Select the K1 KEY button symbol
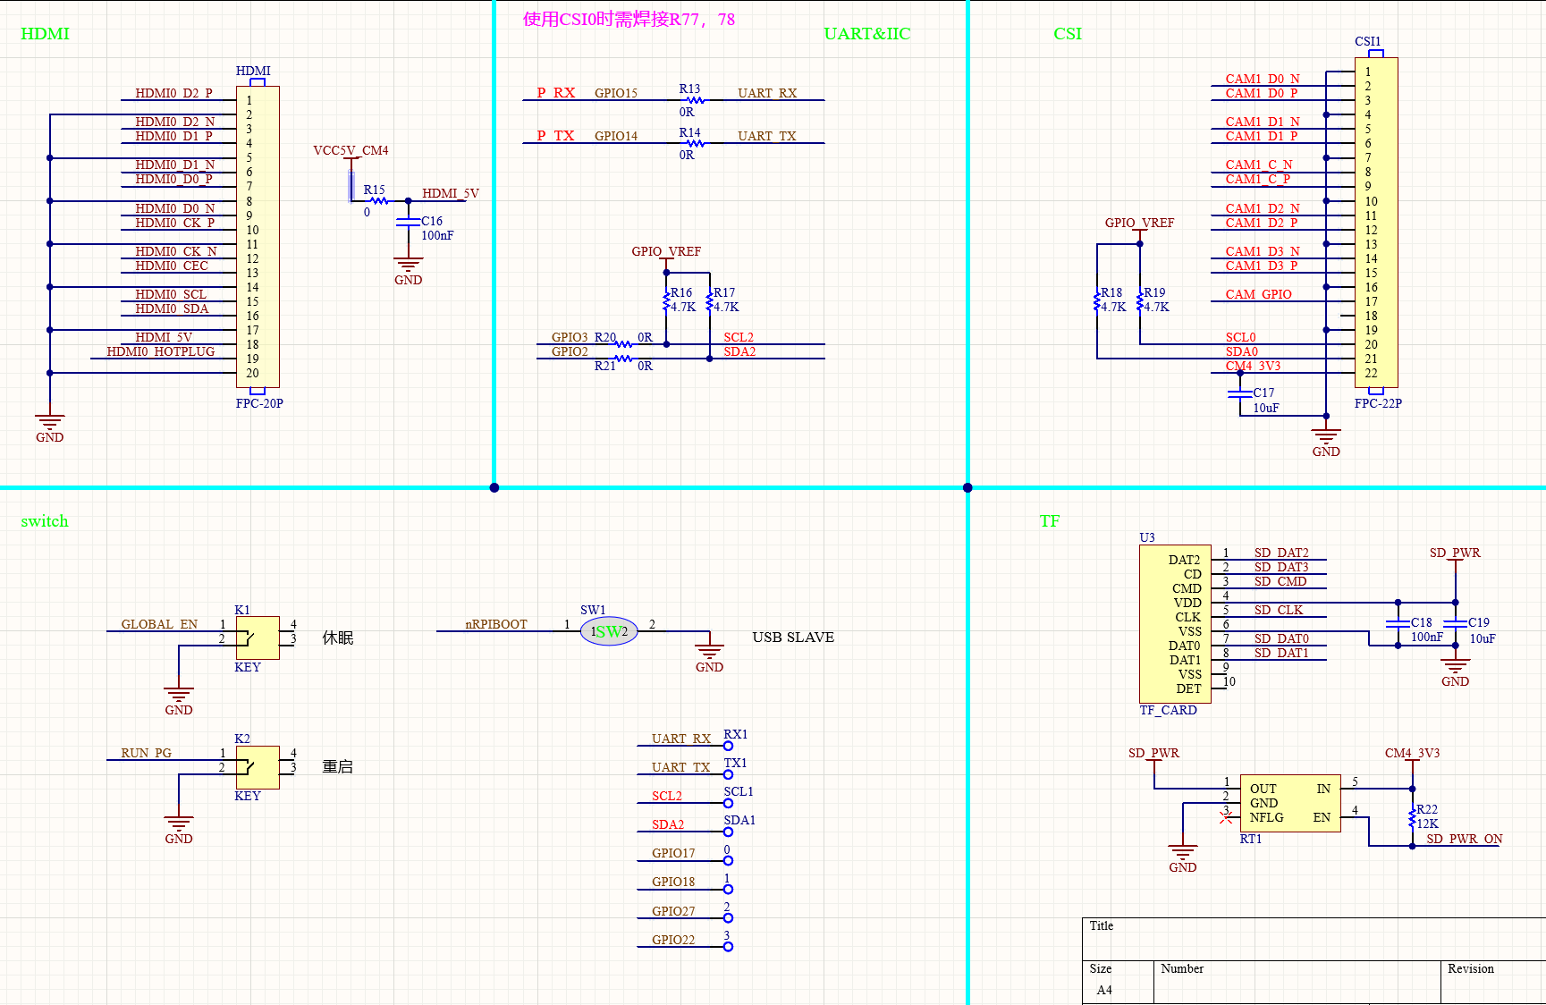The height and width of the screenshot is (1005, 1546). click(258, 638)
